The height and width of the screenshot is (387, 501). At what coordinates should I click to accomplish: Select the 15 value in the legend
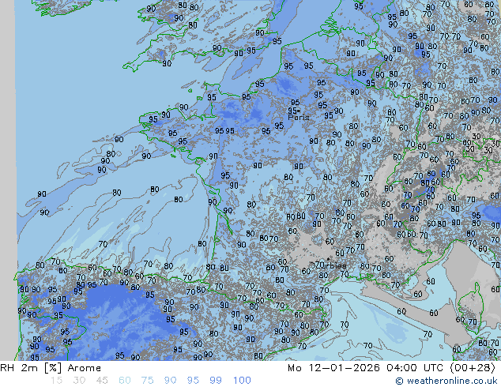(56, 381)
